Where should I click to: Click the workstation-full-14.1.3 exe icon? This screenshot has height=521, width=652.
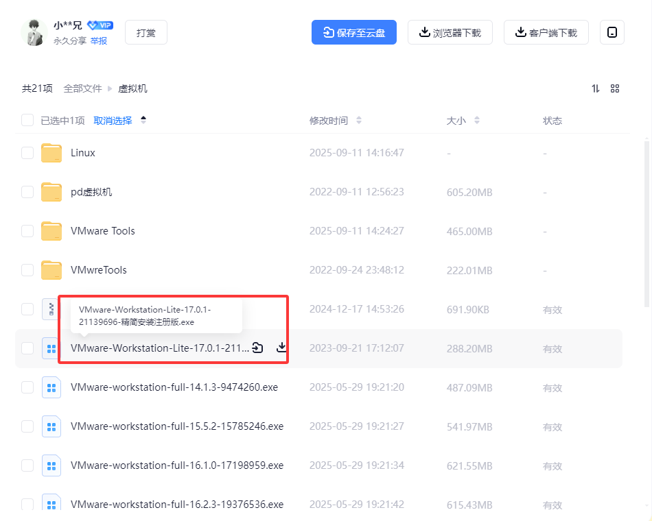click(x=51, y=387)
